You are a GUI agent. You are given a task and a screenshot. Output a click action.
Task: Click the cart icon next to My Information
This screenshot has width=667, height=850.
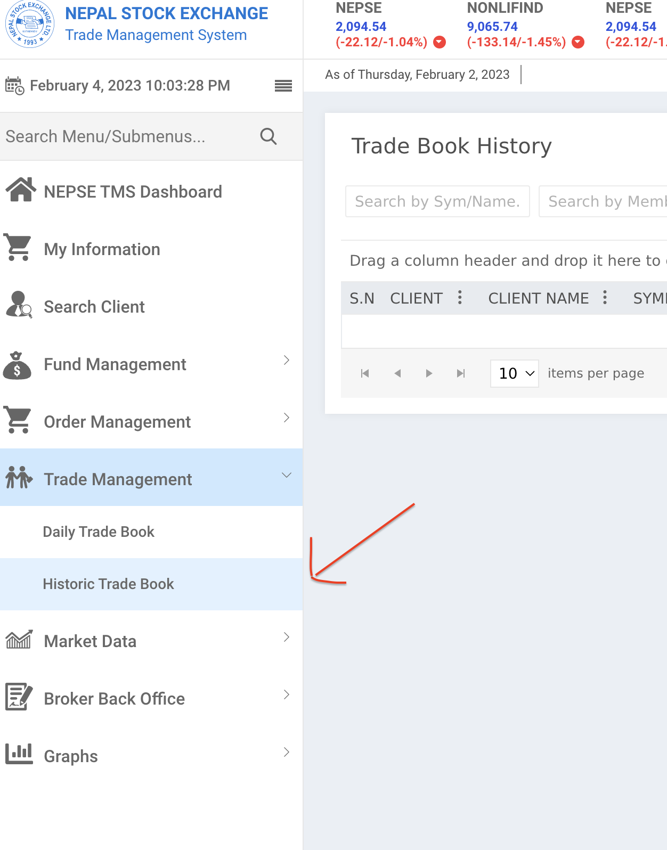tap(18, 248)
